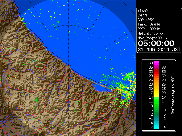Image resolution: width=182 pixels, height=136 pixels.
Task: Click the 'Max Range:80 km' text
Action: (152, 38)
